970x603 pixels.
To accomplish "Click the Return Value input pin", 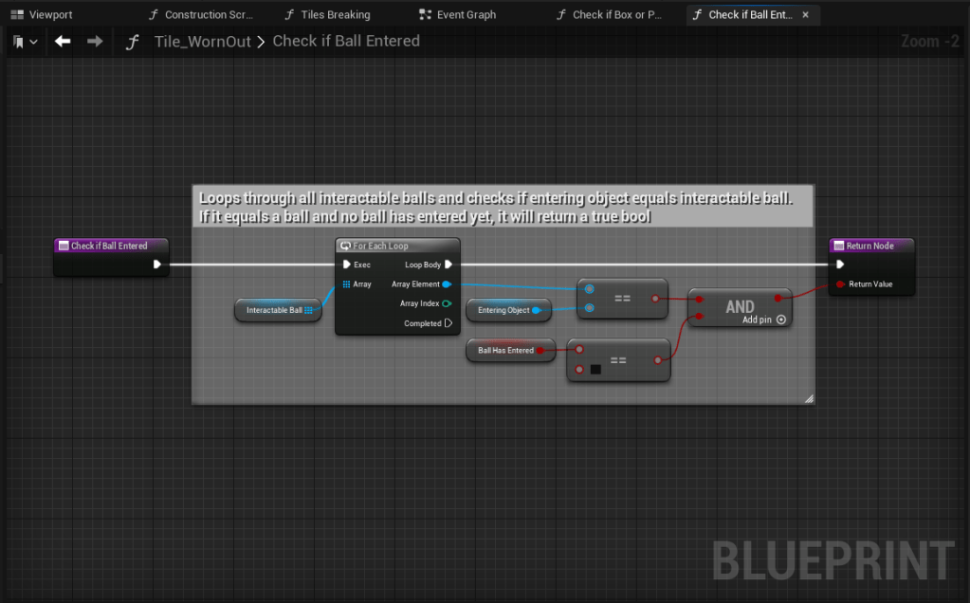I will (840, 283).
